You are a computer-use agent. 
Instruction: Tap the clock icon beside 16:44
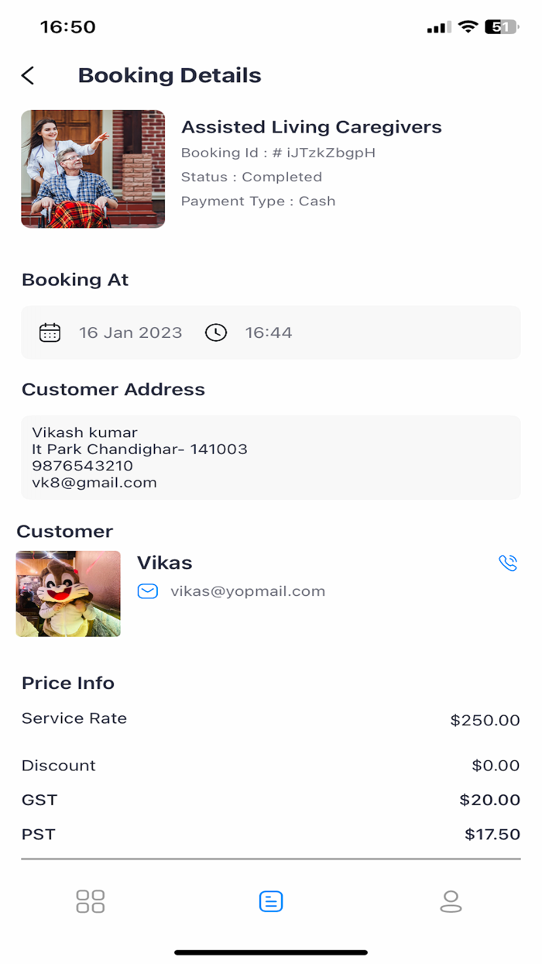click(215, 332)
